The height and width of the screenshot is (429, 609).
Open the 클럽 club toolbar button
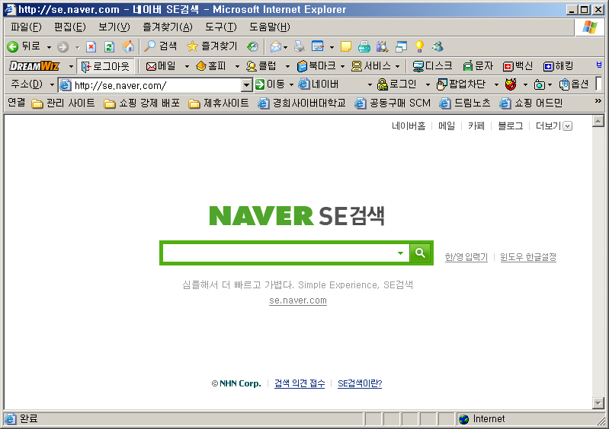coord(261,66)
